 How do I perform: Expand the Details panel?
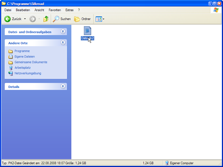tap(63, 87)
